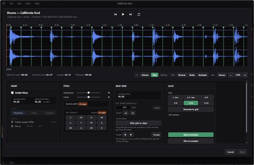Nudge the beat grid left
Viewport: 254px width, 165px height.
(125, 135)
